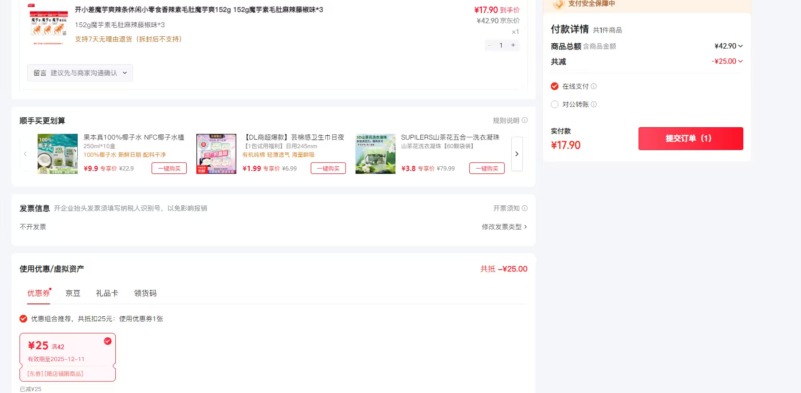Click info icon next to 规则说明

pyautogui.click(x=525, y=121)
